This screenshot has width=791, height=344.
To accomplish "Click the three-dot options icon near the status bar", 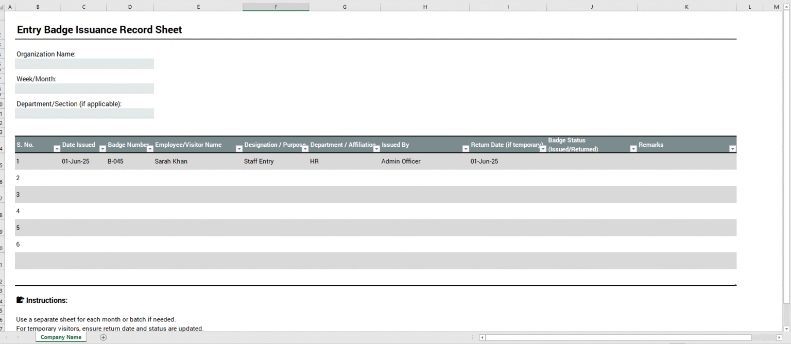I will (472, 337).
